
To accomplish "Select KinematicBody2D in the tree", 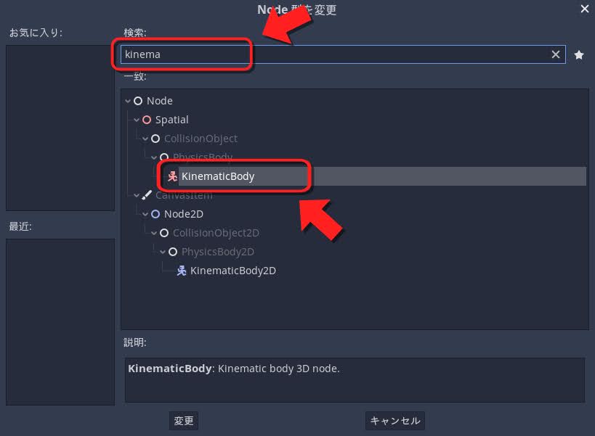I will pos(233,271).
